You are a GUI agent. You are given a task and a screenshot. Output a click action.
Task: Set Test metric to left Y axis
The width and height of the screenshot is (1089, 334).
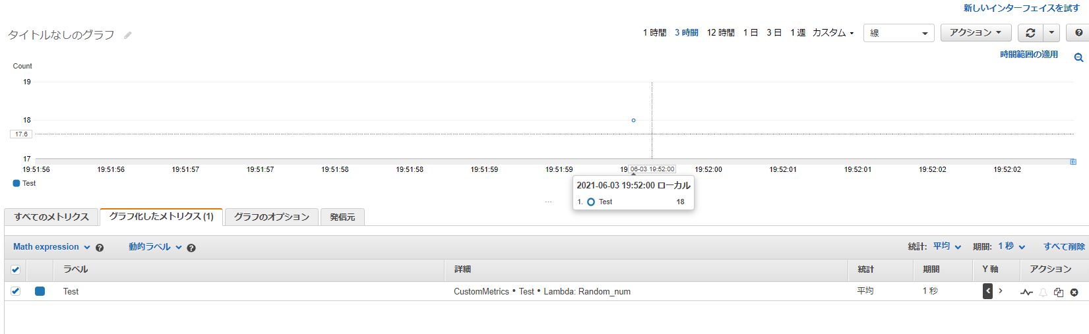(x=987, y=291)
